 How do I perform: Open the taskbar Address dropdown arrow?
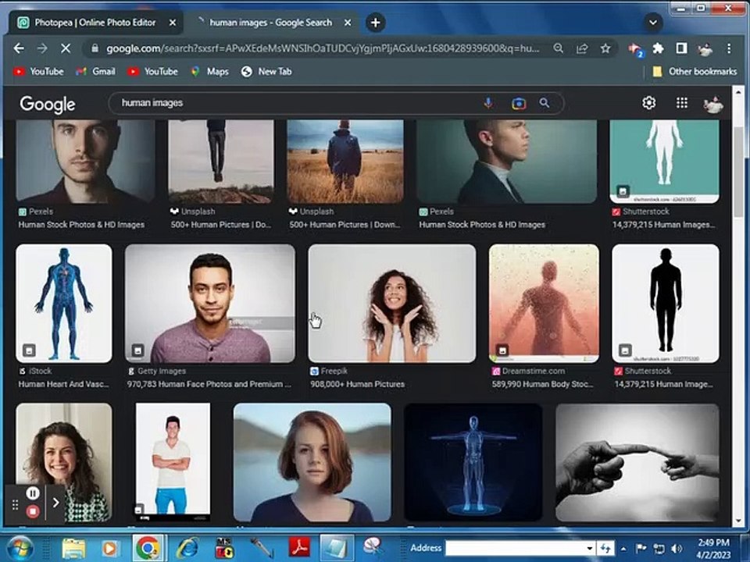[590, 548]
